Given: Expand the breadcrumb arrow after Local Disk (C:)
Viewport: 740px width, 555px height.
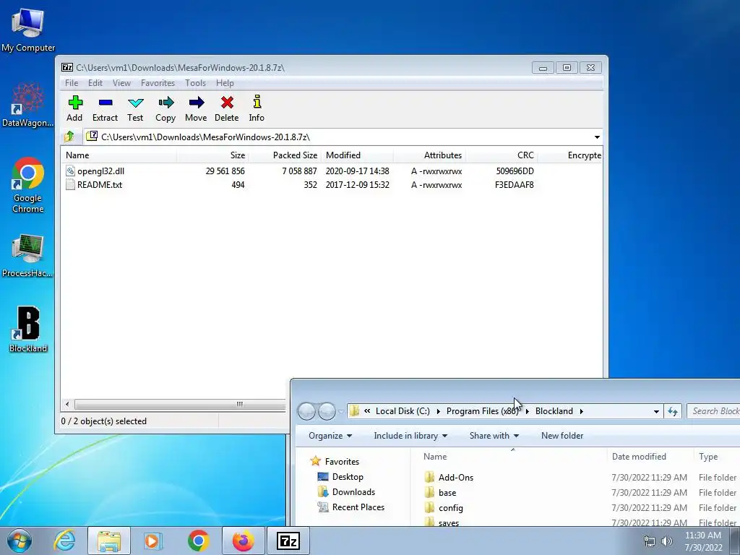Looking at the screenshot, I should pyautogui.click(x=439, y=411).
